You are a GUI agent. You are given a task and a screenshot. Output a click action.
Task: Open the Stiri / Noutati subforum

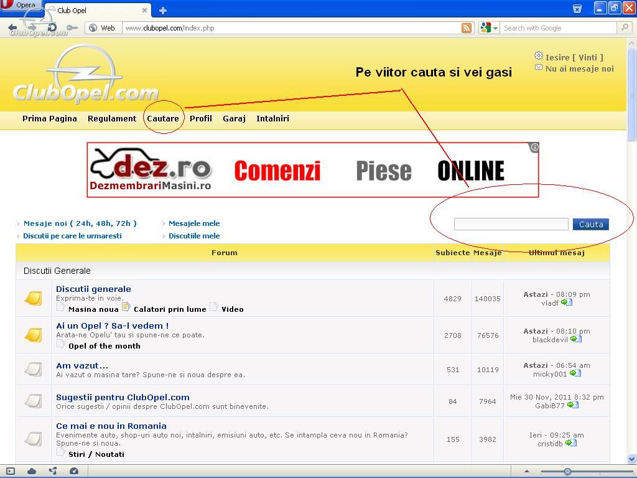click(x=96, y=454)
